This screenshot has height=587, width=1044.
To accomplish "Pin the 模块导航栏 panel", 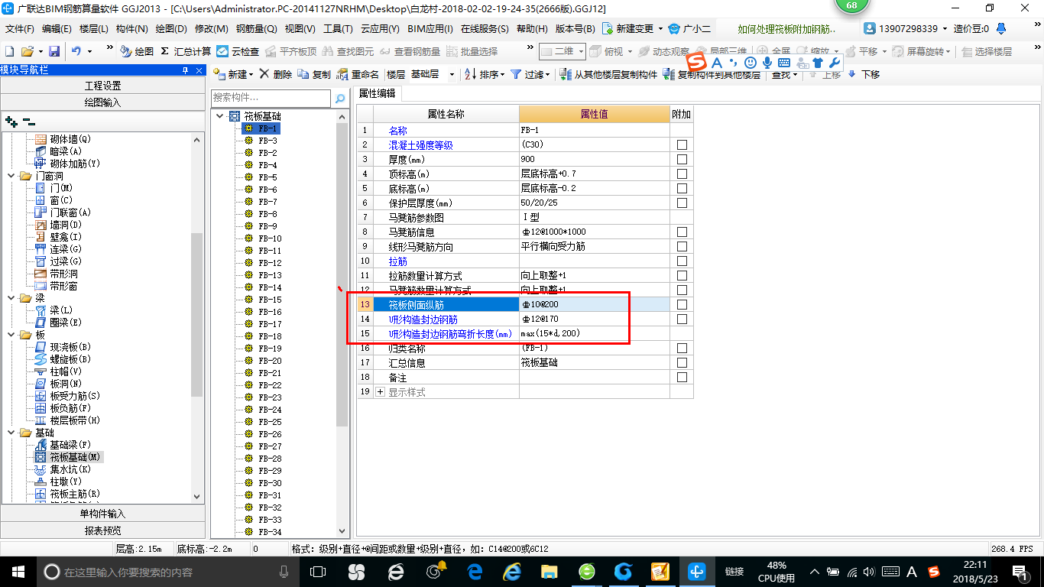I will [186, 70].
